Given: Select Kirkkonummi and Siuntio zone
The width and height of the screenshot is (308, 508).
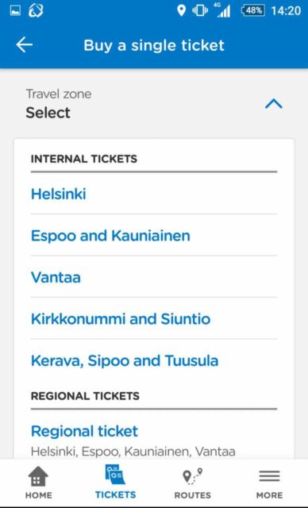Looking at the screenshot, I should [154, 319].
